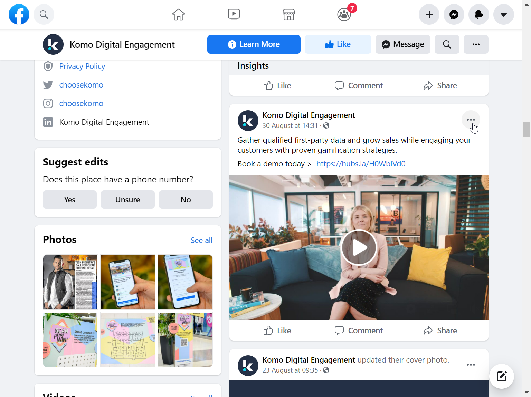This screenshot has width=531, height=397.
Task: Toggle the blue Like page button
Action: (x=338, y=44)
